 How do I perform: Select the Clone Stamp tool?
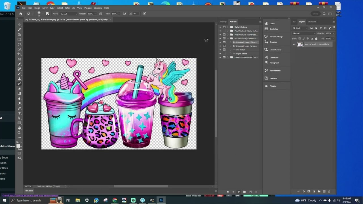click(x=19, y=79)
